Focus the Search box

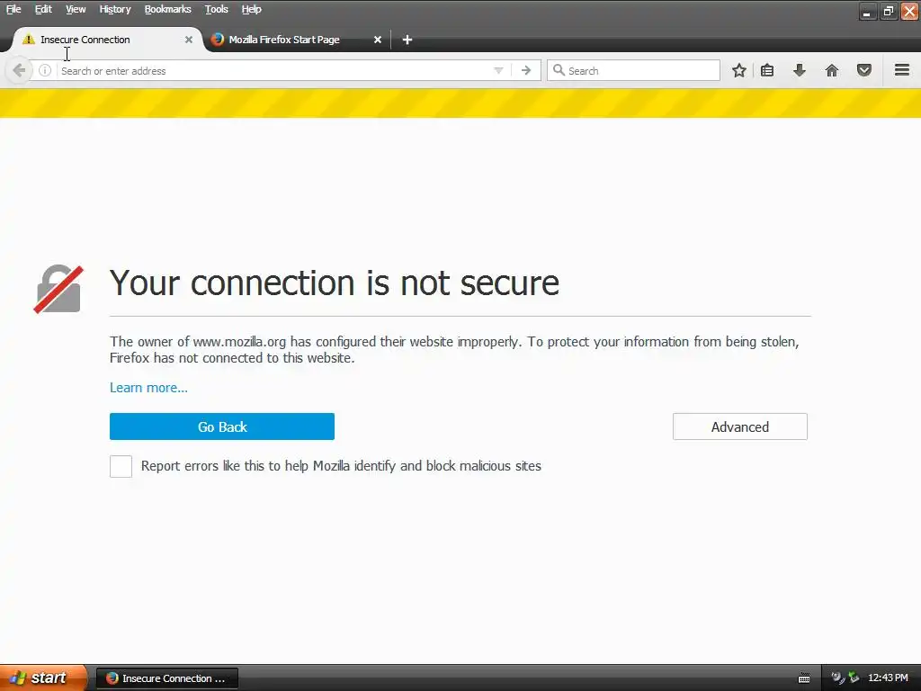click(633, 70)
